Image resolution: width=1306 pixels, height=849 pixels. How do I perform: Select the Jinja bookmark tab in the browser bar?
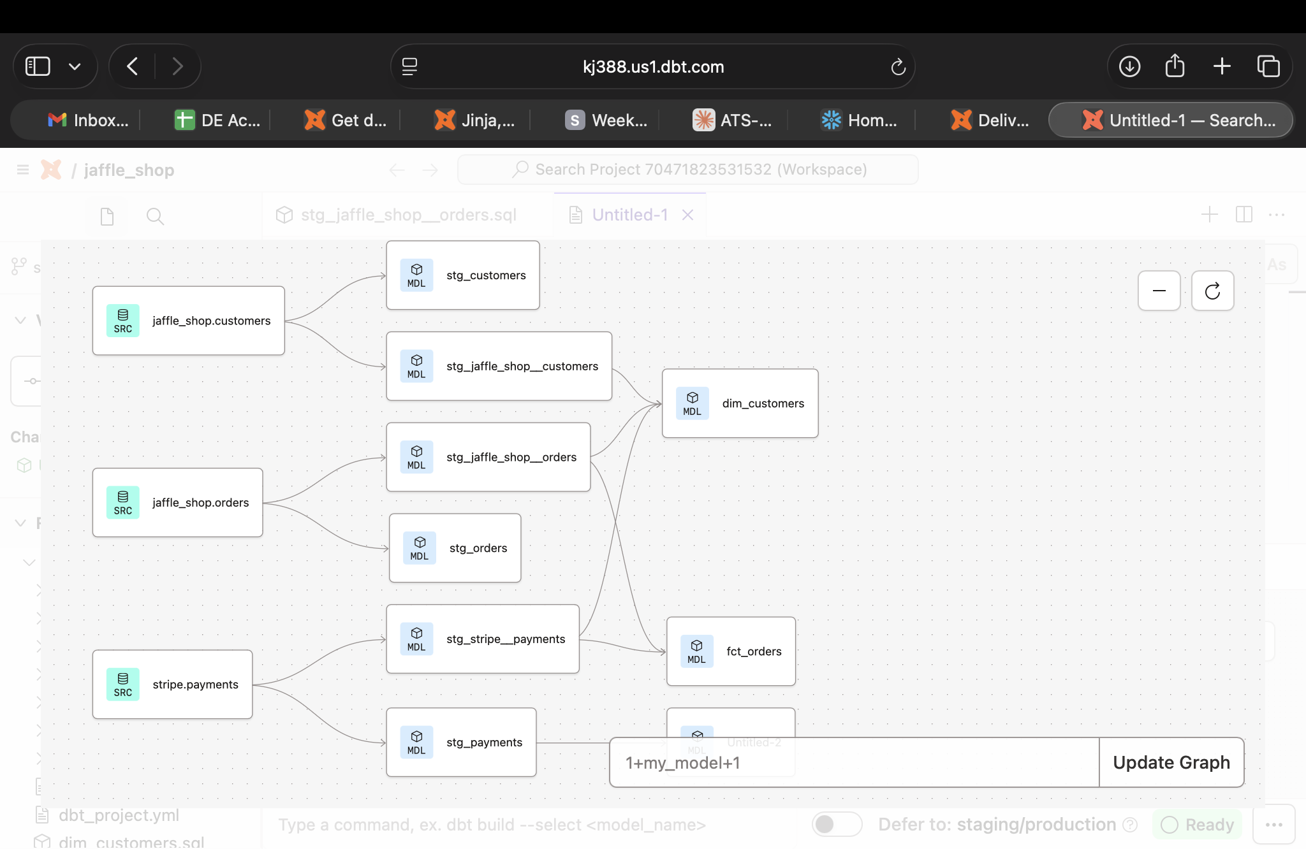[474, 120]
